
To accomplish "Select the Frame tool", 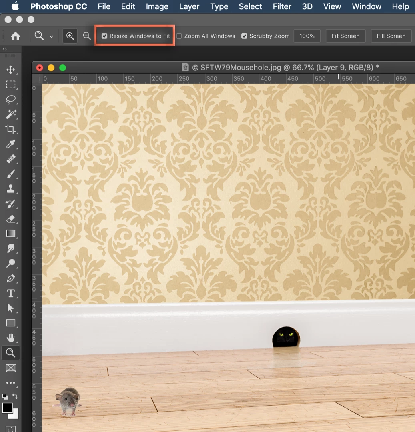I will (11, 368).
